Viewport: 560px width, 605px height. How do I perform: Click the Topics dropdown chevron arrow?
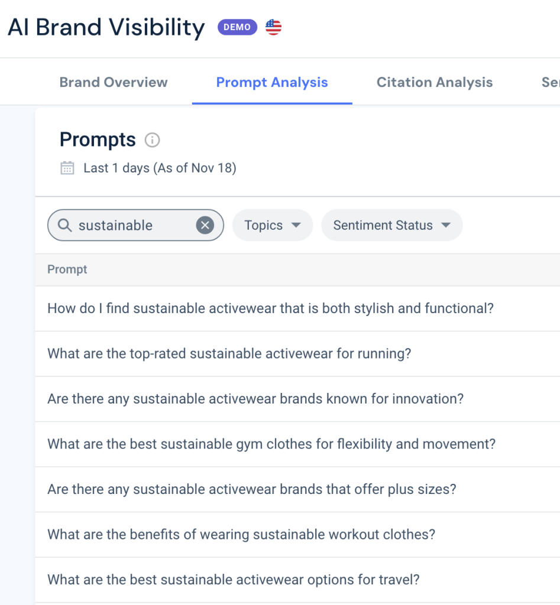[297, 225]
